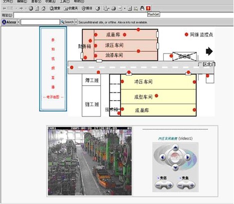Expand the Mail icon dropdown arrow
This screenshot has height=204, width=234.
click(109, 8)
